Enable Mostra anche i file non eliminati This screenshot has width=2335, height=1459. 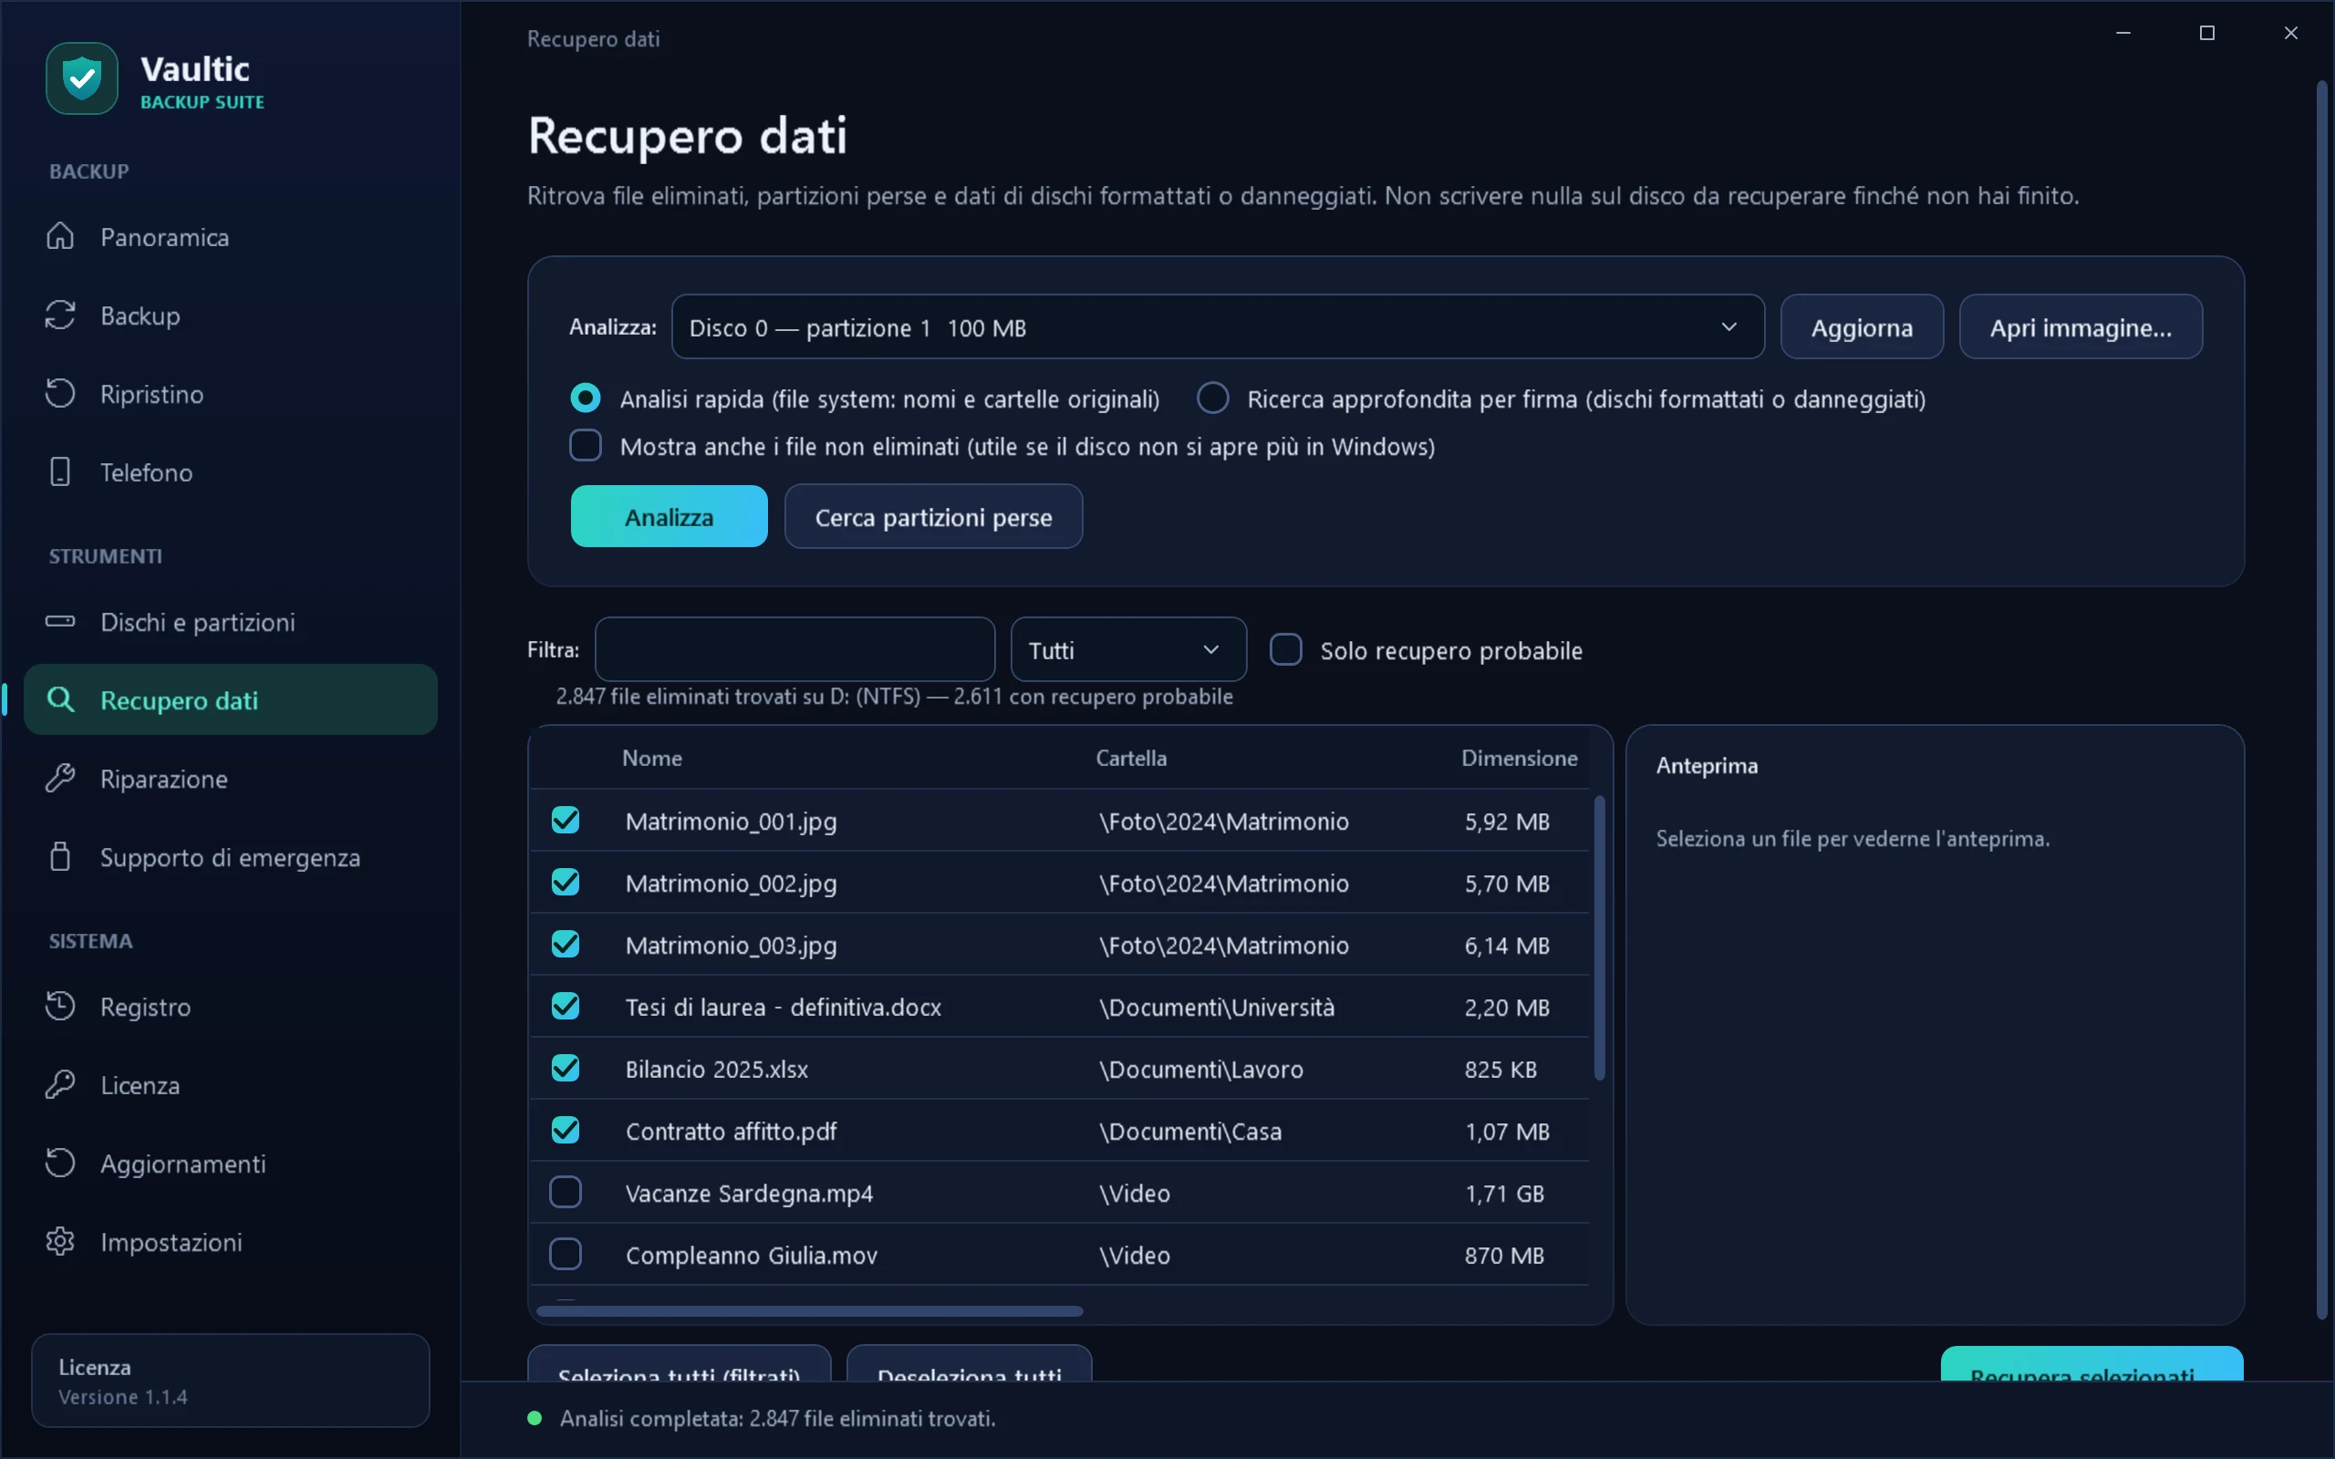(x=586, y=446)
